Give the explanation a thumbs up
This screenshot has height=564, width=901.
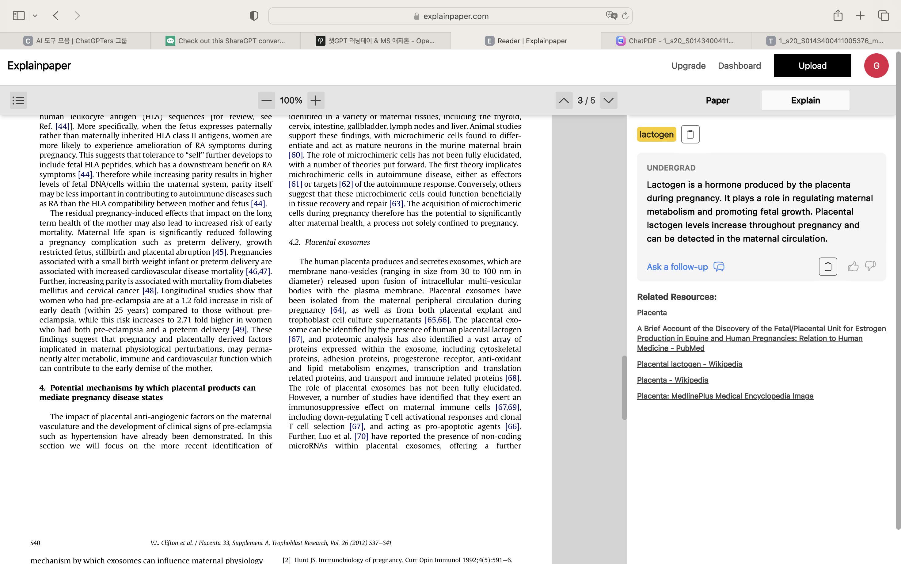(853, 266)
